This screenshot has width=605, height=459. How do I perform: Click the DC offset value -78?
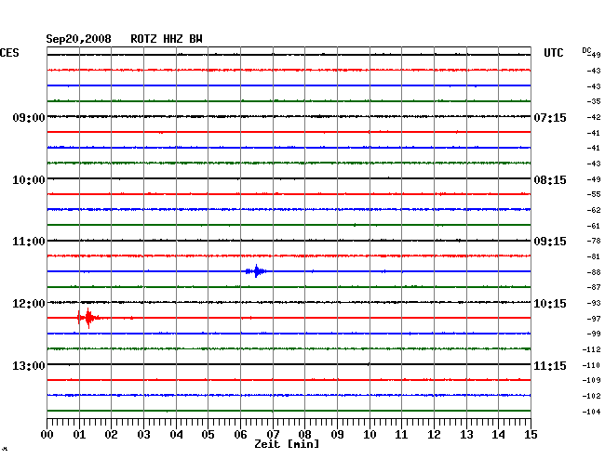[594, 241]
